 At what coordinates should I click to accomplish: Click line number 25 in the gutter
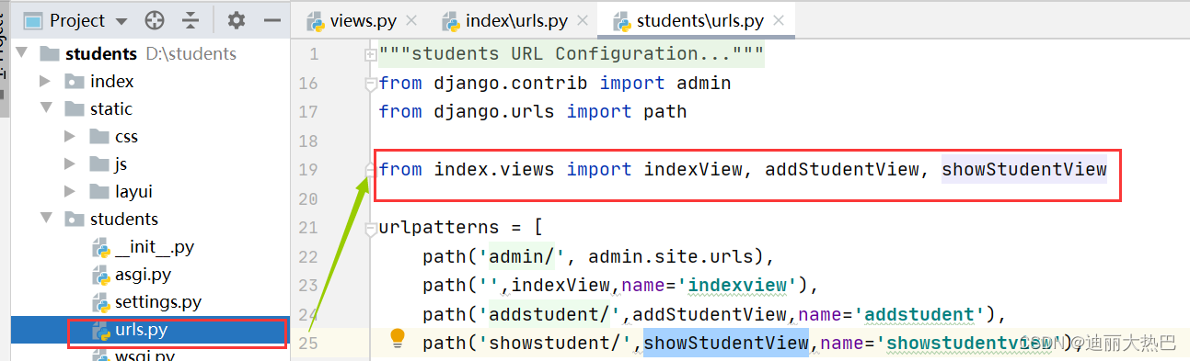(x=308, y=343)
